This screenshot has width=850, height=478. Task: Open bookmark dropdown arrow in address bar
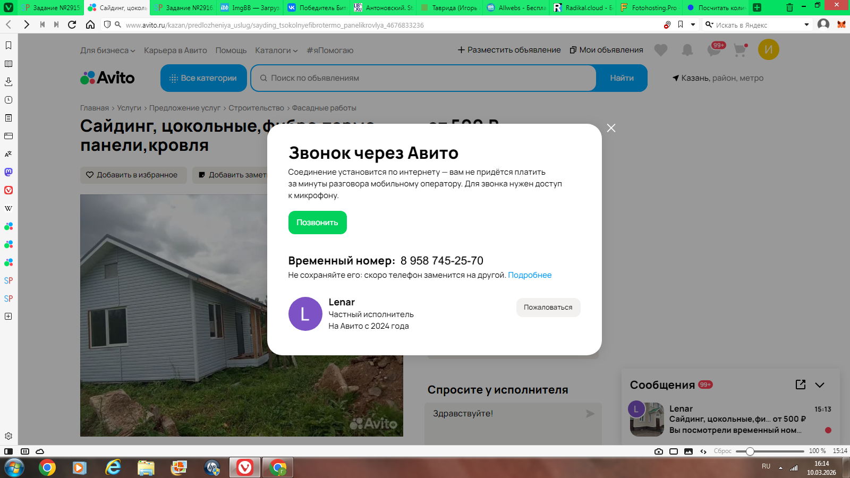(693, 24)
